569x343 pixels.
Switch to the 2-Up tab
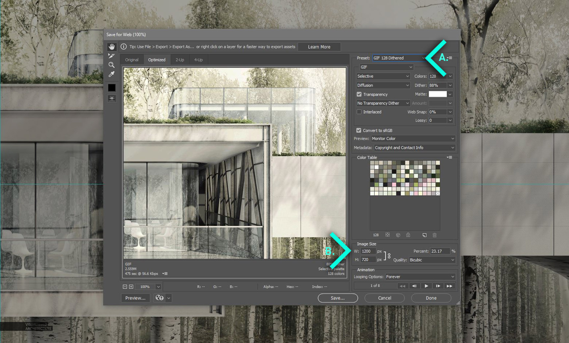click(180, 60)
